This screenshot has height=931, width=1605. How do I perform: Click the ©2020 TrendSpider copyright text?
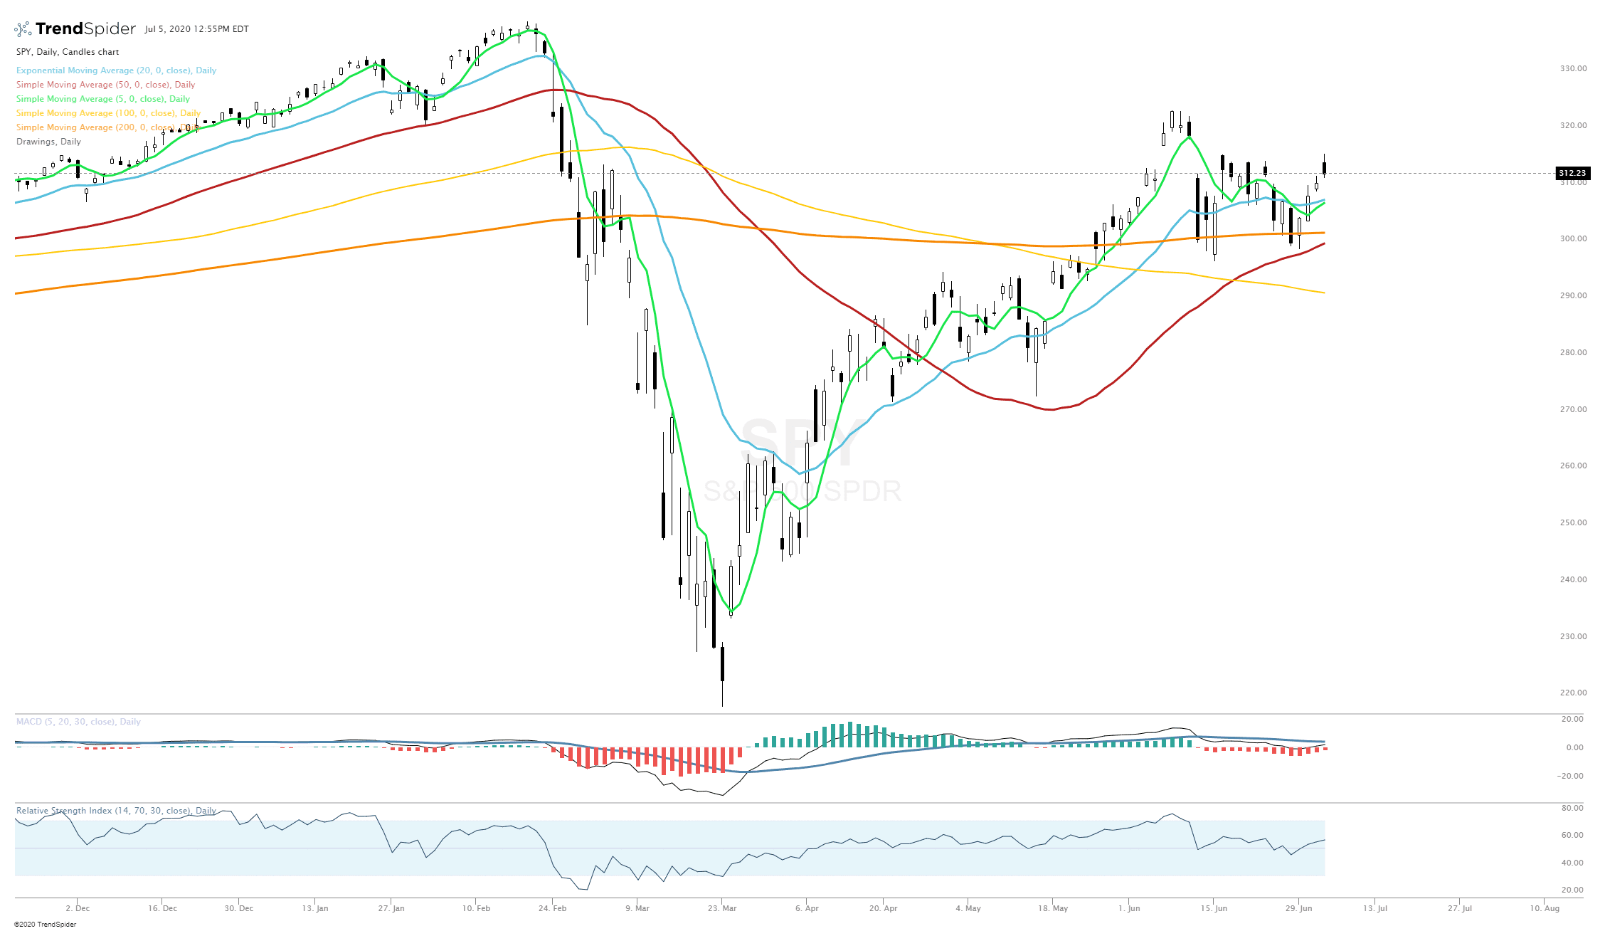pos(45,925)
